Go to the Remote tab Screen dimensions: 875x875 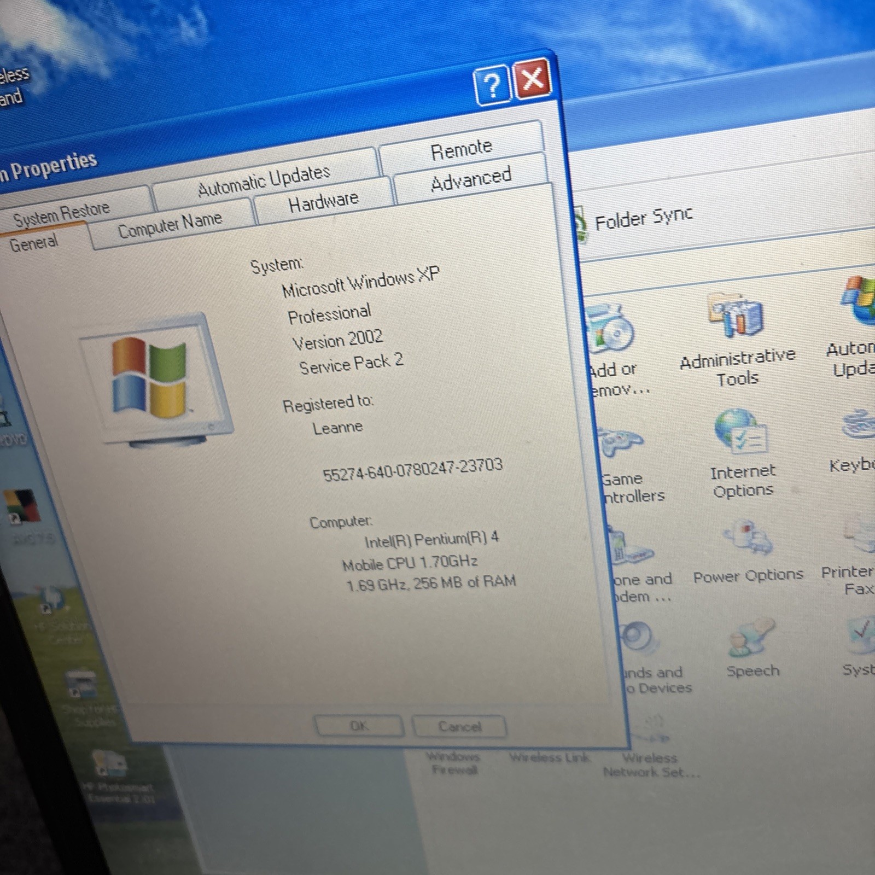click(461, 148)
